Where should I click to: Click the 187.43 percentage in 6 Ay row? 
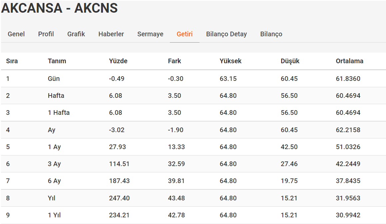click(119, 181)
